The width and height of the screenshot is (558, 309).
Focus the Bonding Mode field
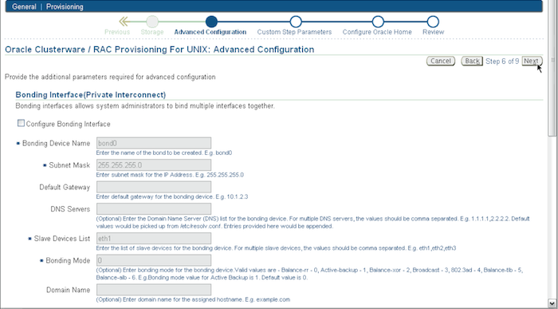(x=154, y=260)
